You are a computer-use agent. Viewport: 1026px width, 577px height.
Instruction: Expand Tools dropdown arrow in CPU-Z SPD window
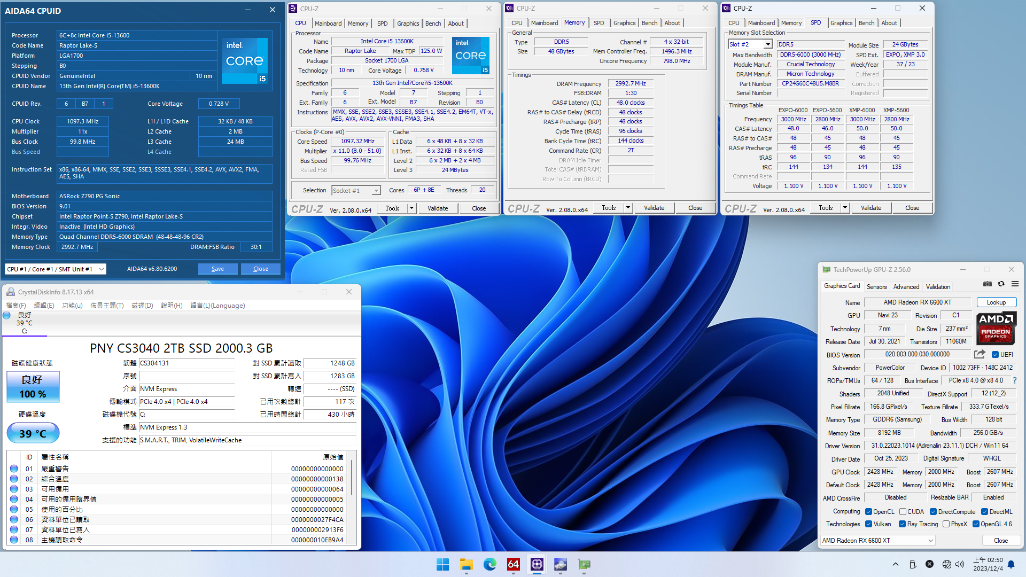[845, 208]
